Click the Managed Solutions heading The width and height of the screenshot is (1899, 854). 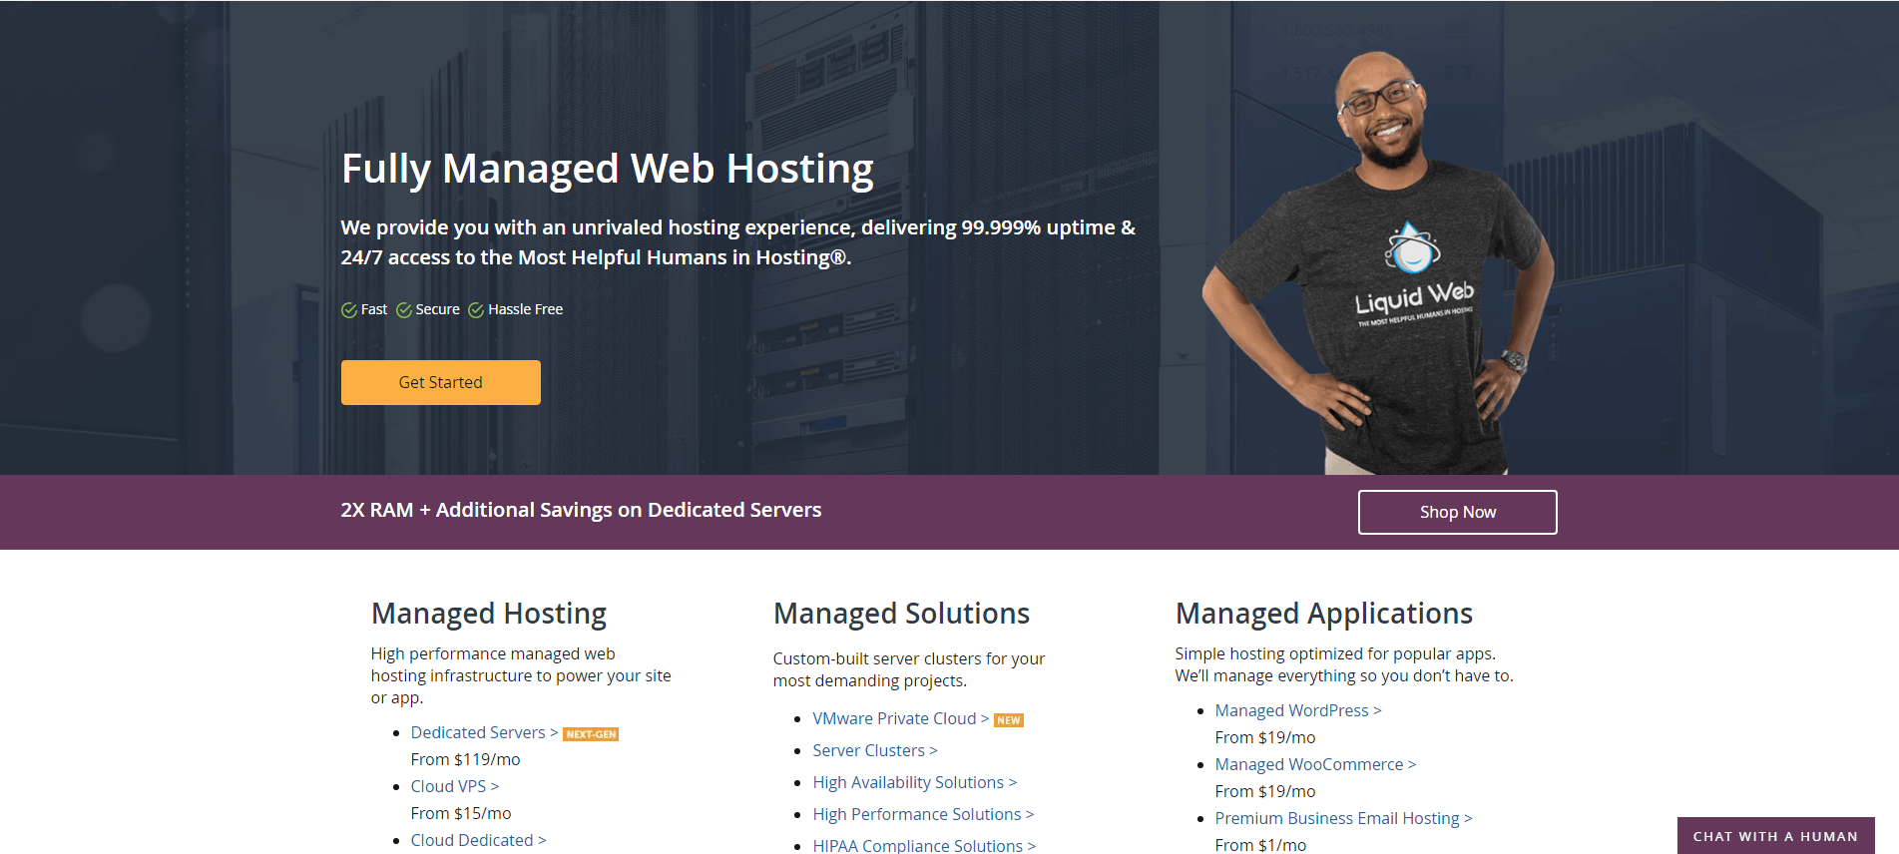point(901,614)
